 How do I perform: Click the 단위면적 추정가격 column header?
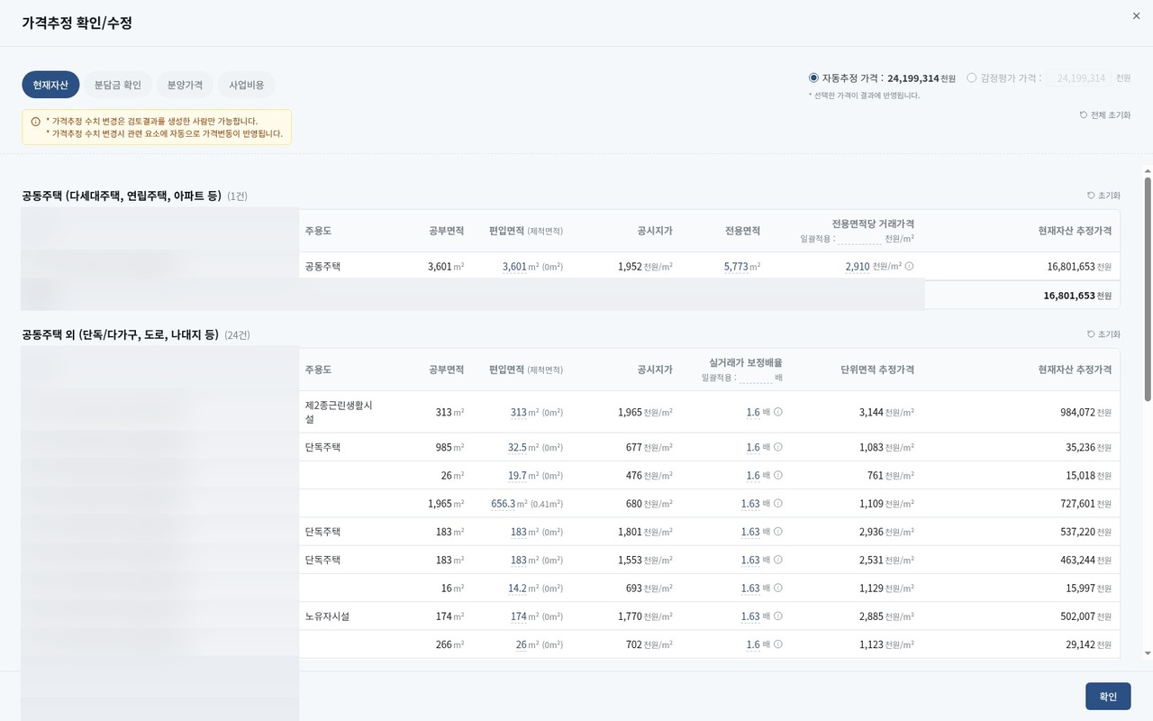pos(877,370)
